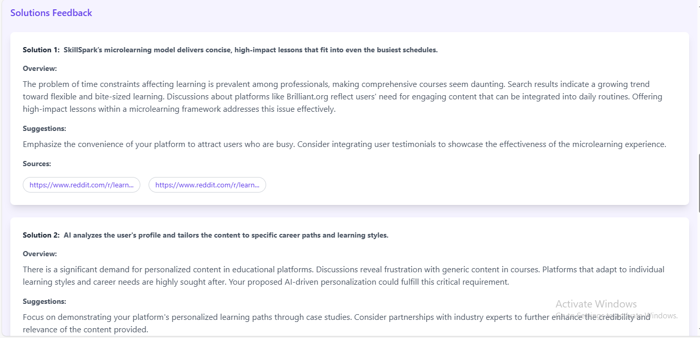Click the Solution 1 title text
The image size is (700, 338).
click(230, 50)
